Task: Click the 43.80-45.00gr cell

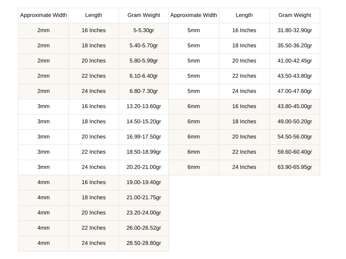Action: coord(294,106)
